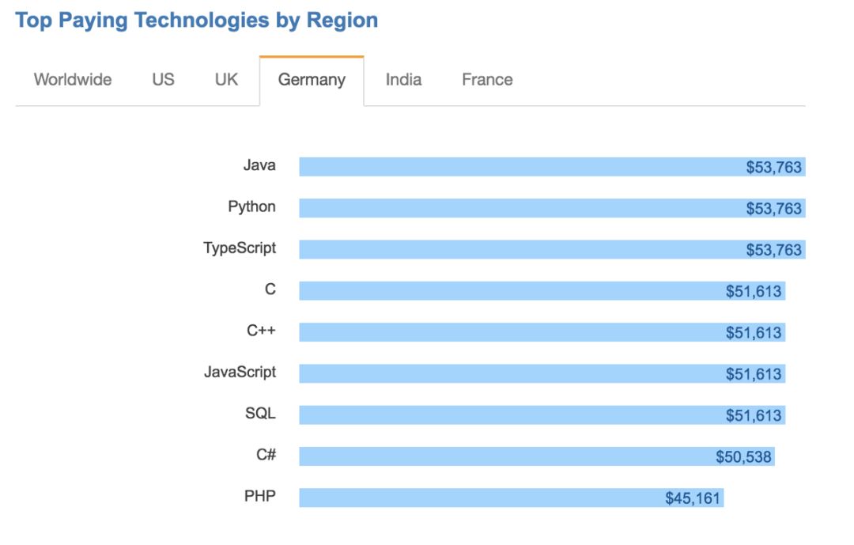The image size is (854, 545).
Task: Open the US region tab
Action: coord(163,80)
